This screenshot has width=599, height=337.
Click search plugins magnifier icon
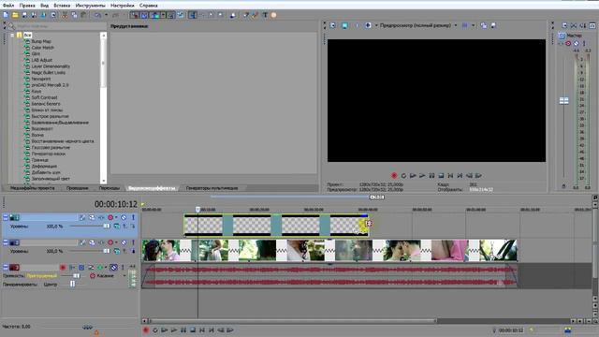click(11, 26)
